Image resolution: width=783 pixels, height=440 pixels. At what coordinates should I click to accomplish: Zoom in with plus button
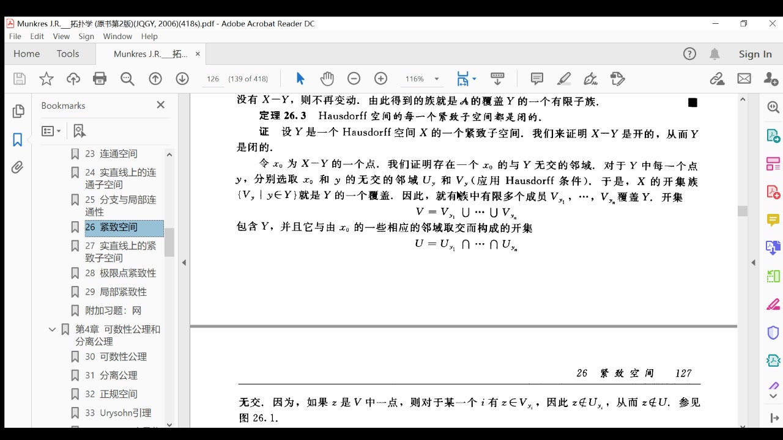point(381,79)
